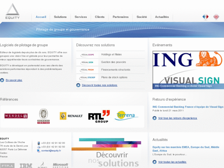The width and height of the screenshot is (224, 168).
Task: Click 'ING Commercial Banking a choisi Visual Sign' caption
Action: (x=183, y=86)
